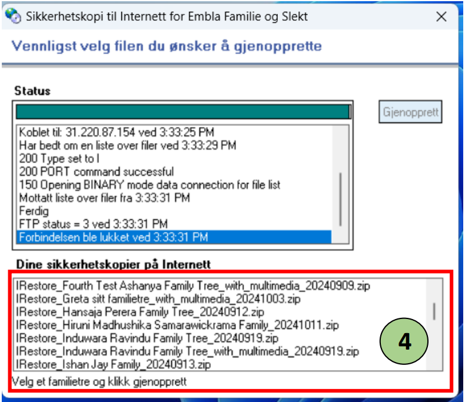This screenshot has height=402, width=465.
Task: Click the 'Mottatt liste over filer' log entry
Action: click(x=105, y=198)
